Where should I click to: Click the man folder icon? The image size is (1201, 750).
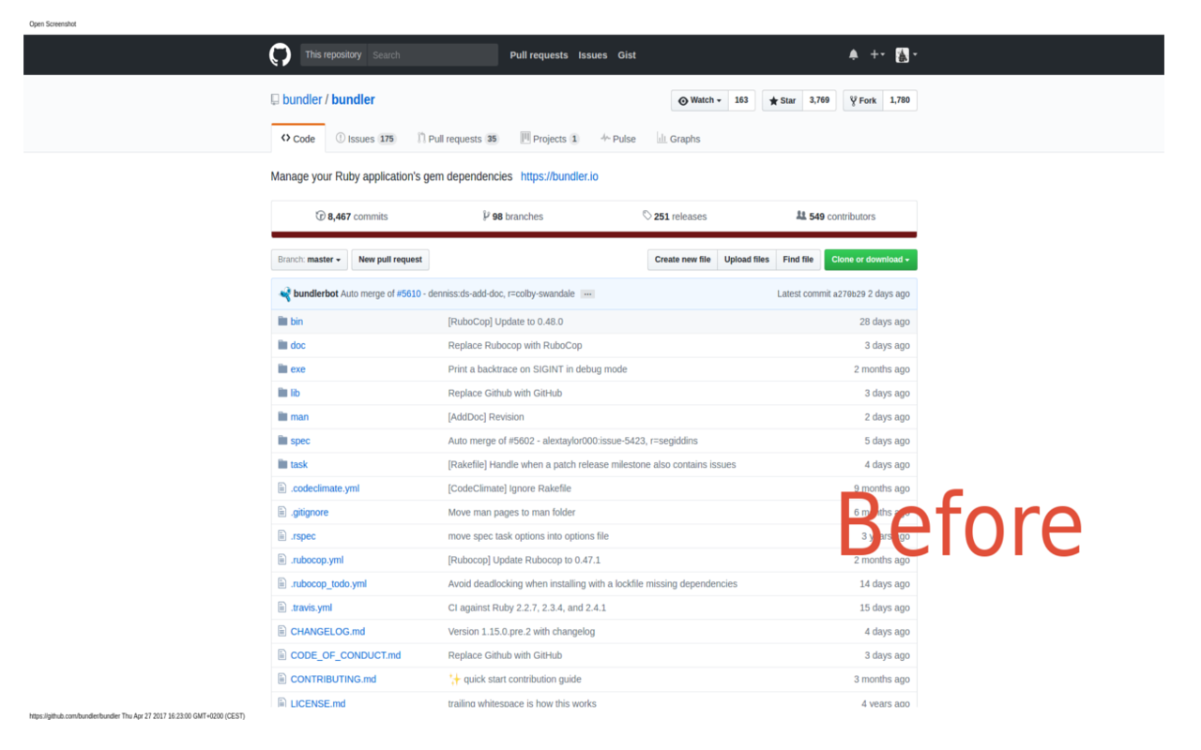[x=282, y=417]
